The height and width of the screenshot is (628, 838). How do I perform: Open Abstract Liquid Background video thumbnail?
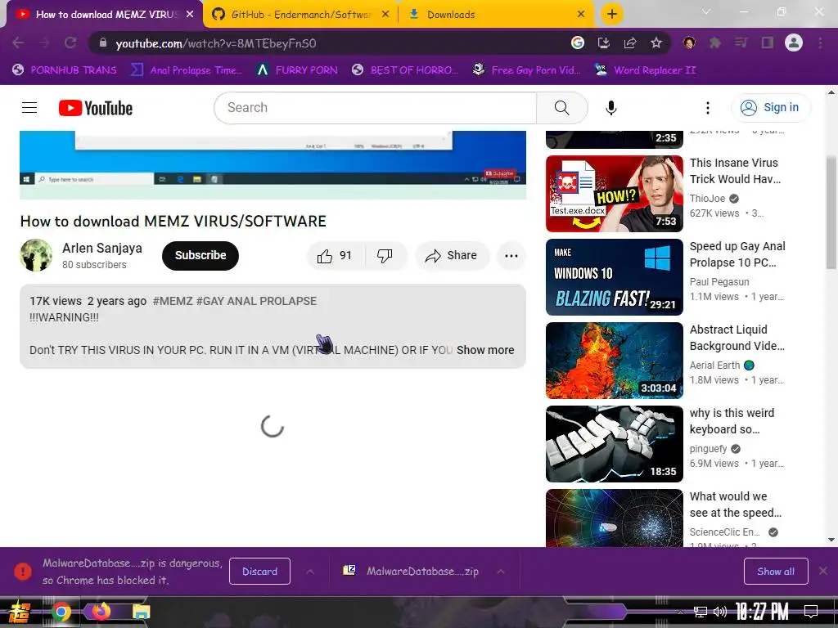pos(614,361)
